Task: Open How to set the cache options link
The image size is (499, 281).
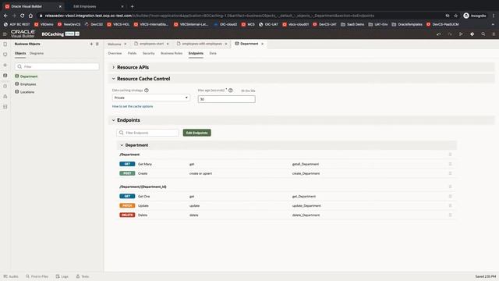Action: click(133, 106)
